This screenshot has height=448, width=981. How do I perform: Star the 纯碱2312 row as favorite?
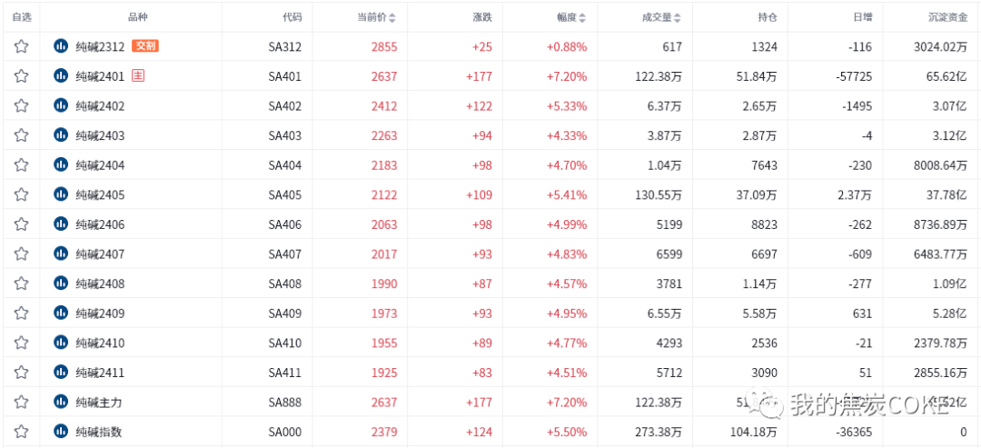coord(21,46)
